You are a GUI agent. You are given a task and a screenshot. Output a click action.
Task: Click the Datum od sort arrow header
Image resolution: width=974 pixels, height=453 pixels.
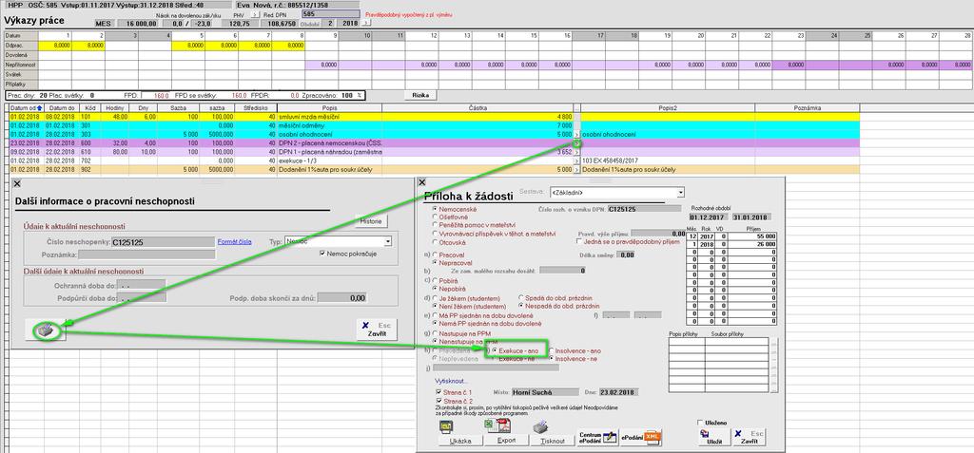click(x=26, y=108)
